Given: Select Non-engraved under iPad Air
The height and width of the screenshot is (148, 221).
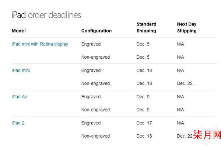Looking at the screenshot, I should (95, 110).
